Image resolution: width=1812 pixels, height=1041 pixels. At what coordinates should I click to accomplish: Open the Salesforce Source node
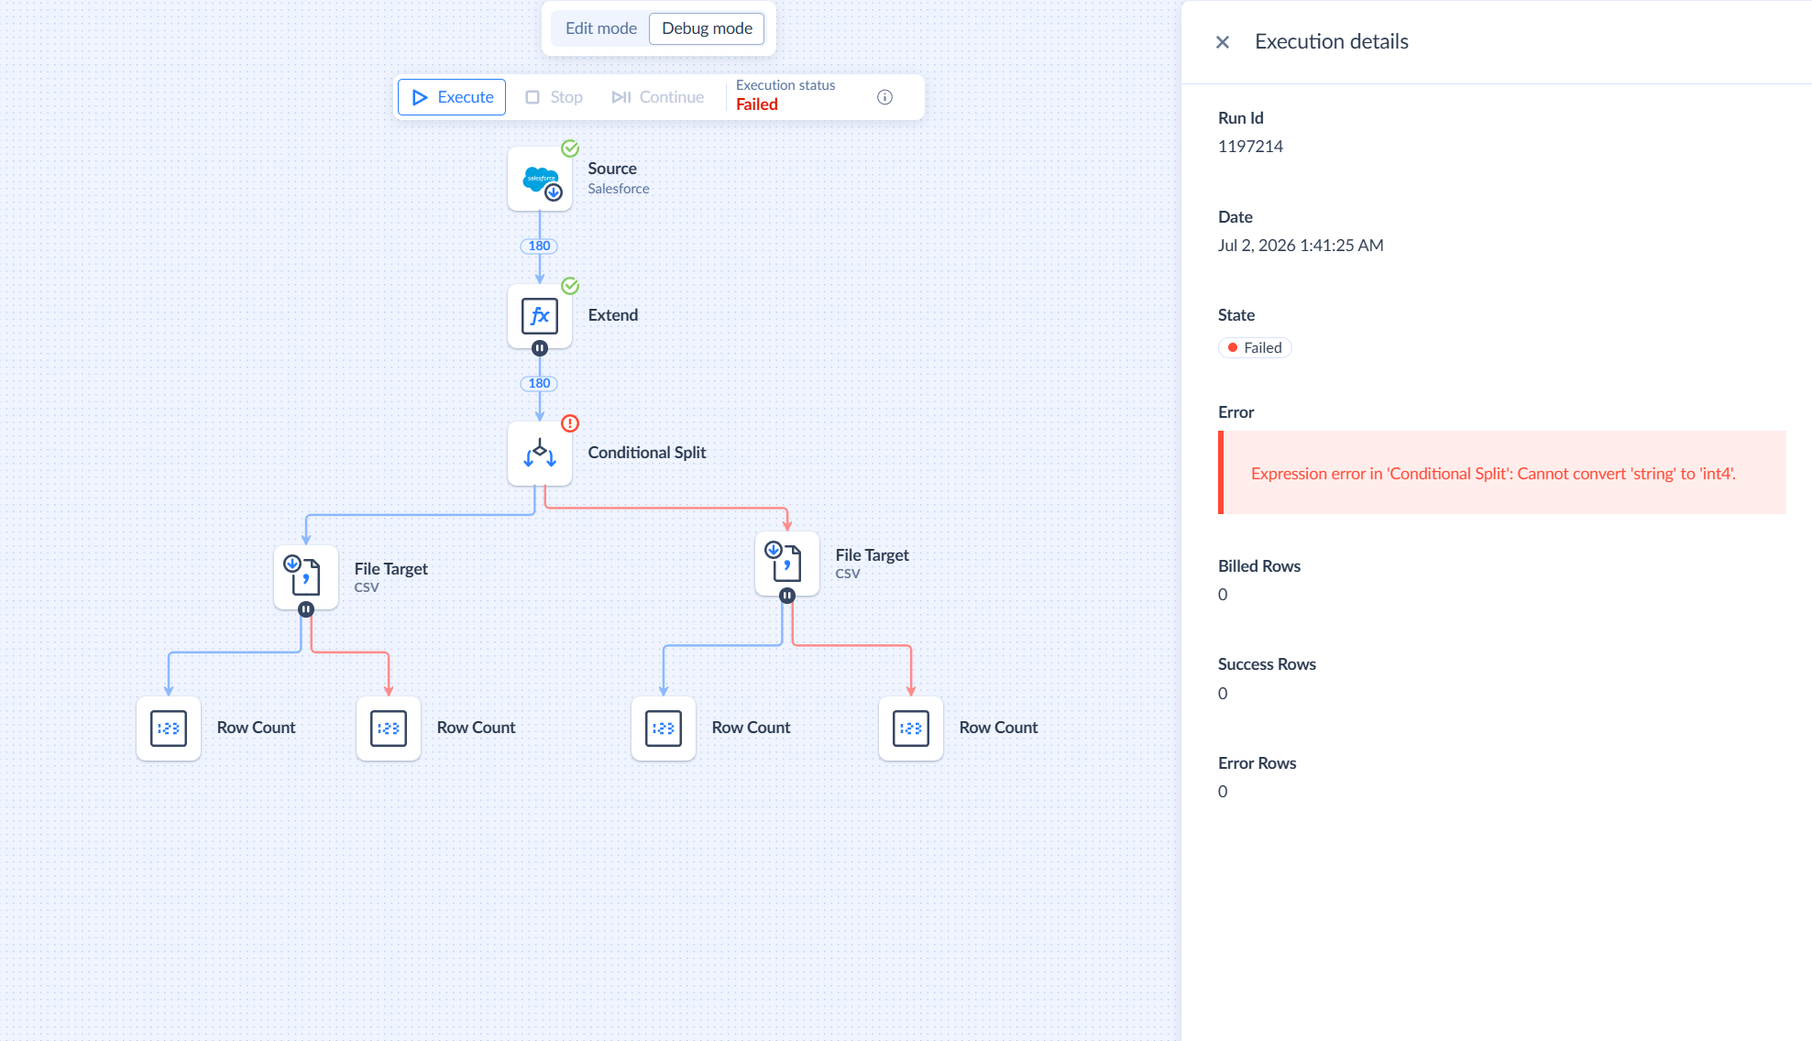[x=540, y=179]
